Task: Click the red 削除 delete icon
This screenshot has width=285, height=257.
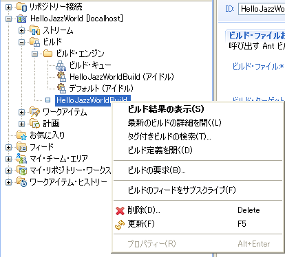Action: point(120,210)
